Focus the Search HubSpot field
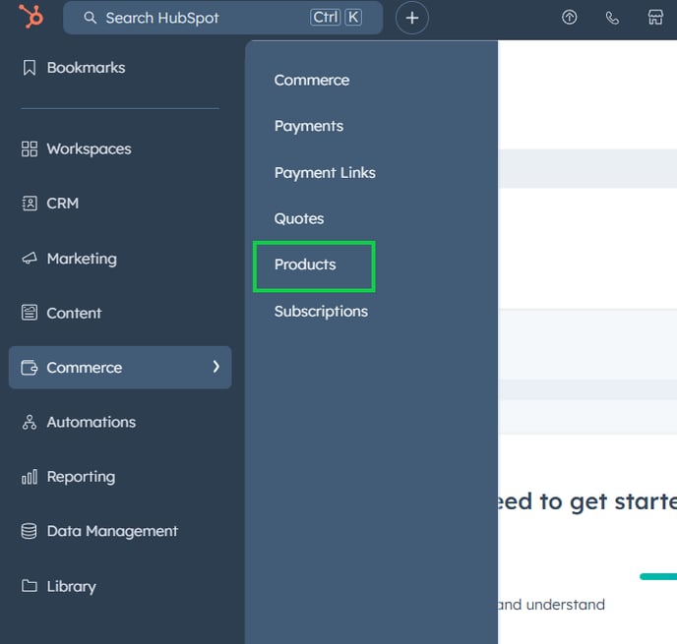 pyautogui.click(x=222, y=18)
